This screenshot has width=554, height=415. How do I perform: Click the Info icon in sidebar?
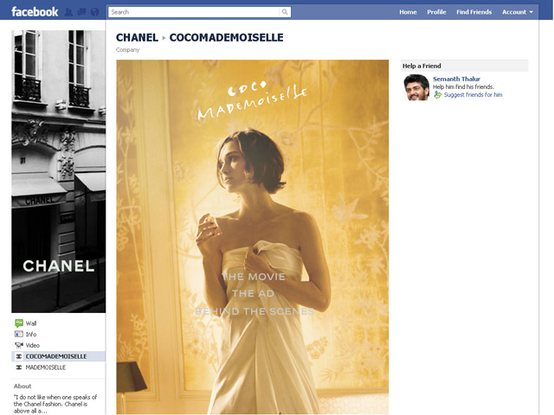coord(19,334)
